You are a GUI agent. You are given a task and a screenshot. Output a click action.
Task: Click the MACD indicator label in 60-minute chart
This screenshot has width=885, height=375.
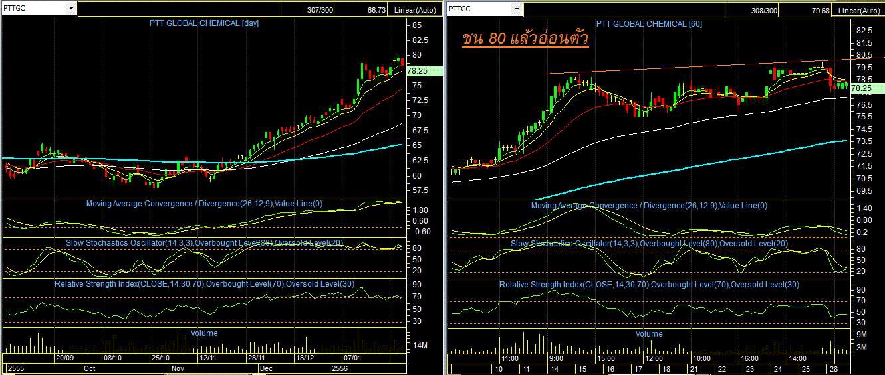(x=649, y=206)
